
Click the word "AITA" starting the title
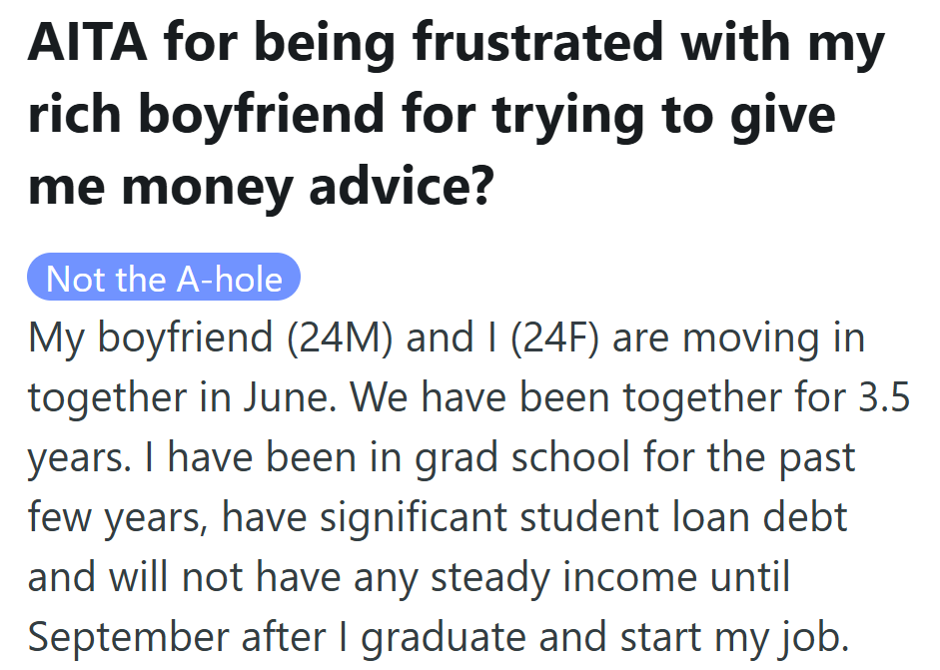click(88, 43)
